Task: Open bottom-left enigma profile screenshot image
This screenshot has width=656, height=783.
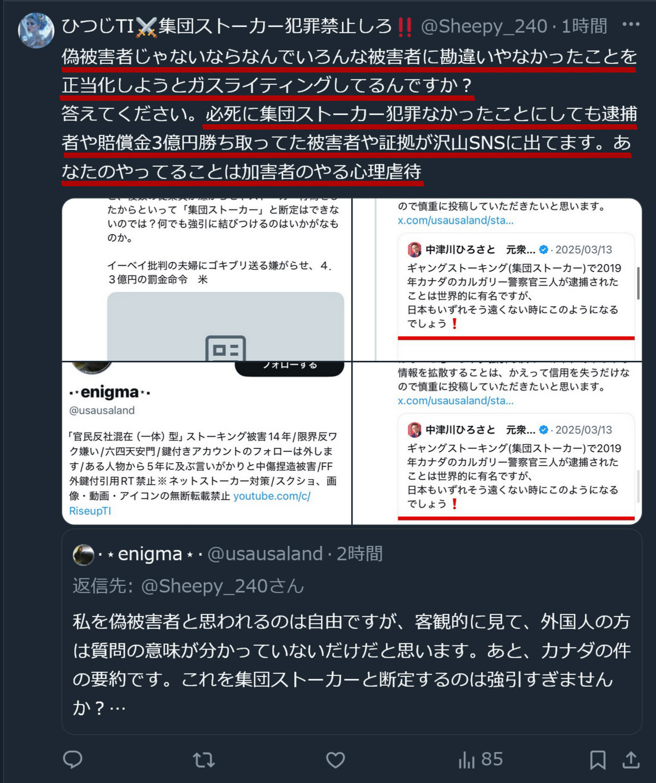Action: 207,443
